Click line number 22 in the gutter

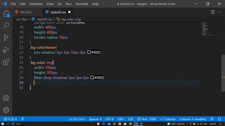tap(21, 47)
